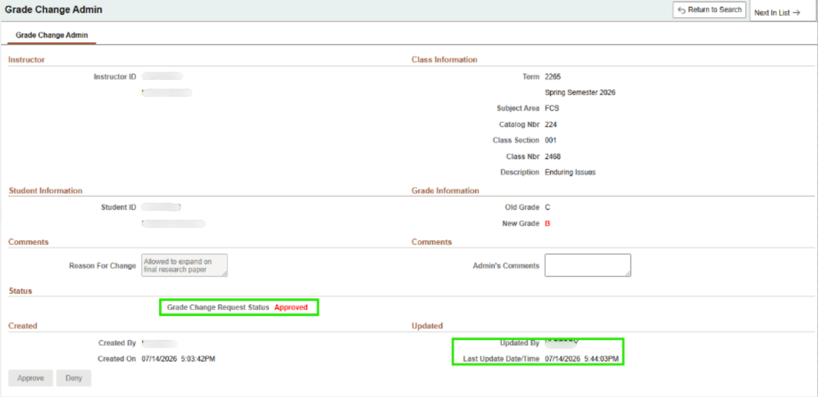818x397 pixels.
Task: Click the Approve button
Action: pyautogui.click(x=30, y=378)
